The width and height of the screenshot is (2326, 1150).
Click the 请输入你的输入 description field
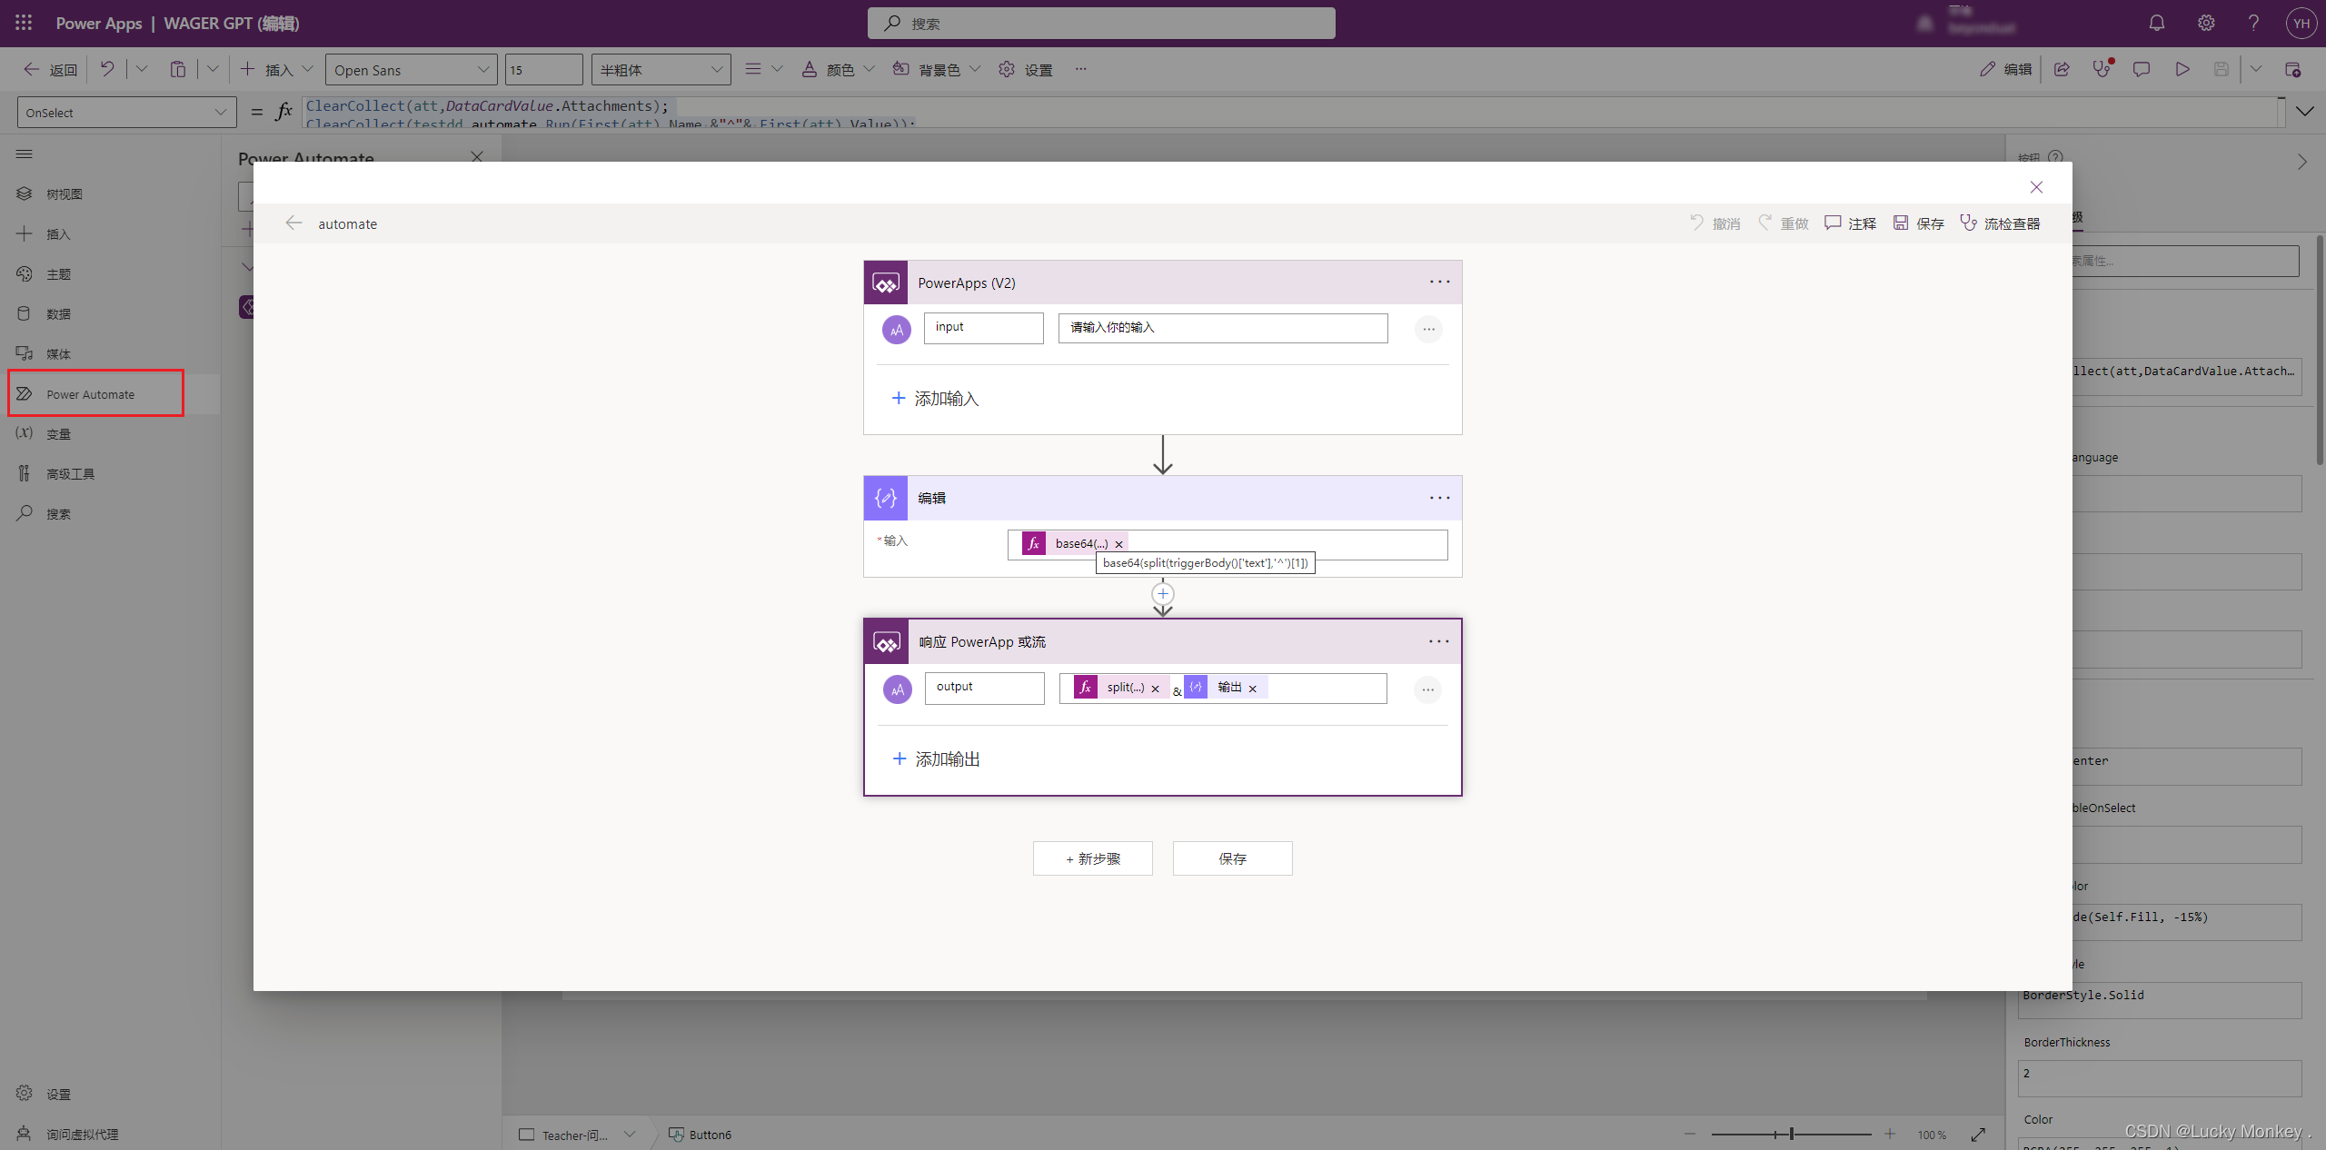1223,328
